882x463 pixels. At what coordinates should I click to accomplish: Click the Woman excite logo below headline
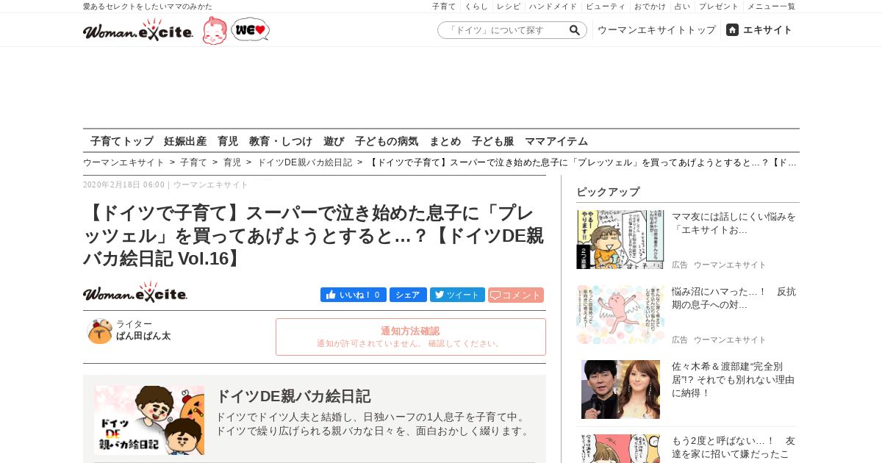click(135, 292)
